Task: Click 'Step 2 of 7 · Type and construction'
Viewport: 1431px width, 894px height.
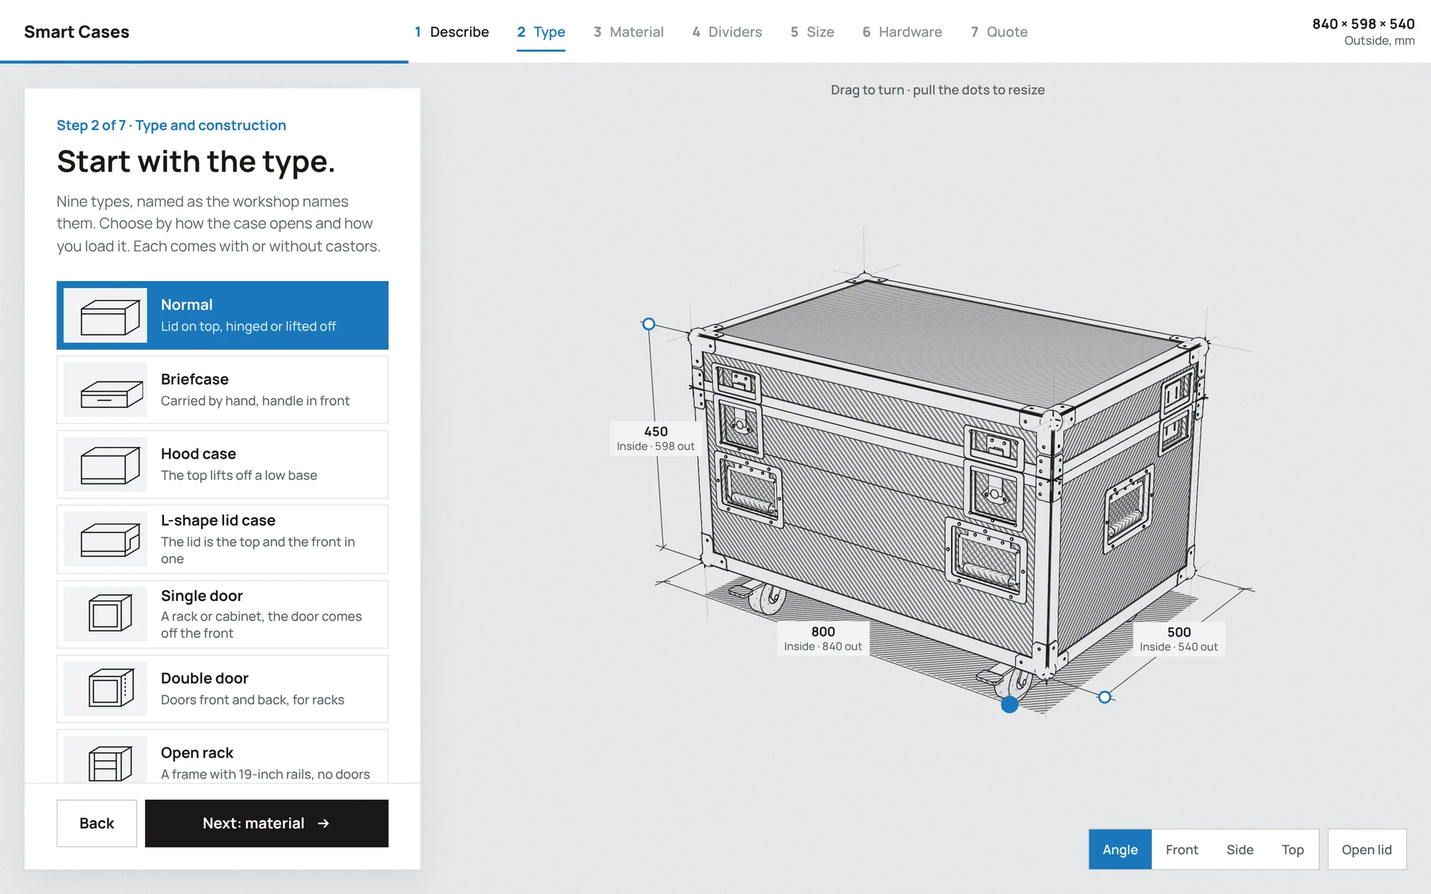Action: point(171,125)
